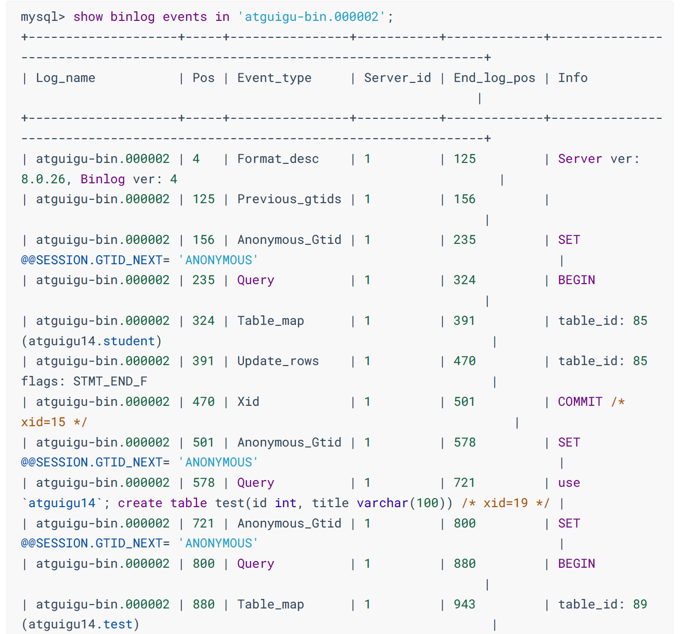Click End_log_pos value 800

pos(465,524)
